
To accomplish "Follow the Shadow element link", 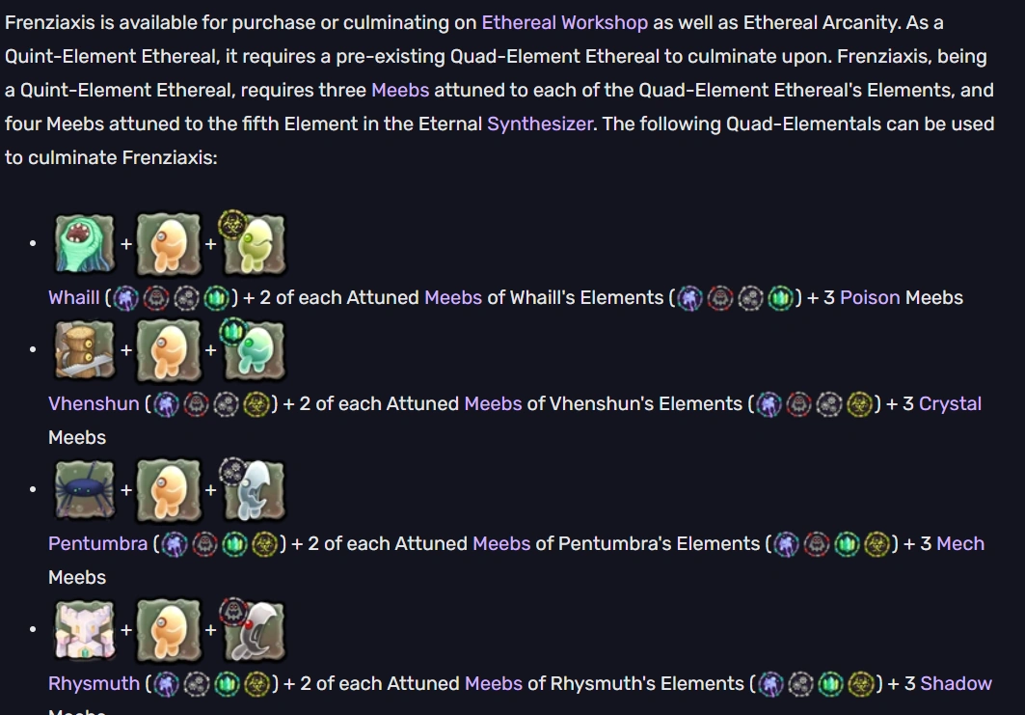I will tap(956, 684).
